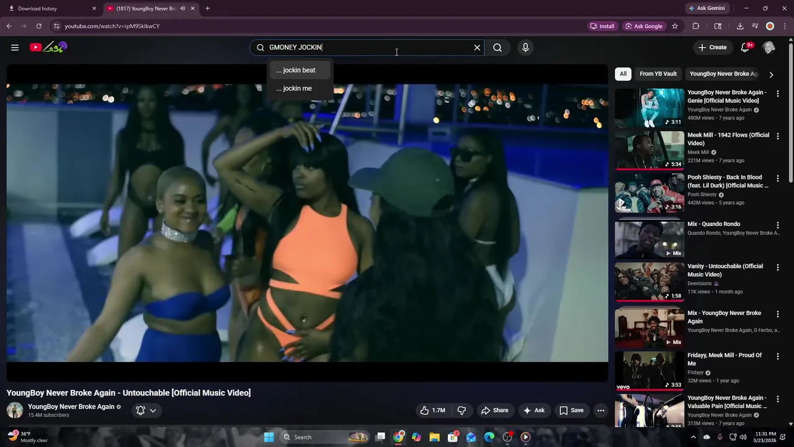The height and width of the screenshot is (447, 794).
Task: Open File Explorer from taskbar
Action: pos(434,437)
